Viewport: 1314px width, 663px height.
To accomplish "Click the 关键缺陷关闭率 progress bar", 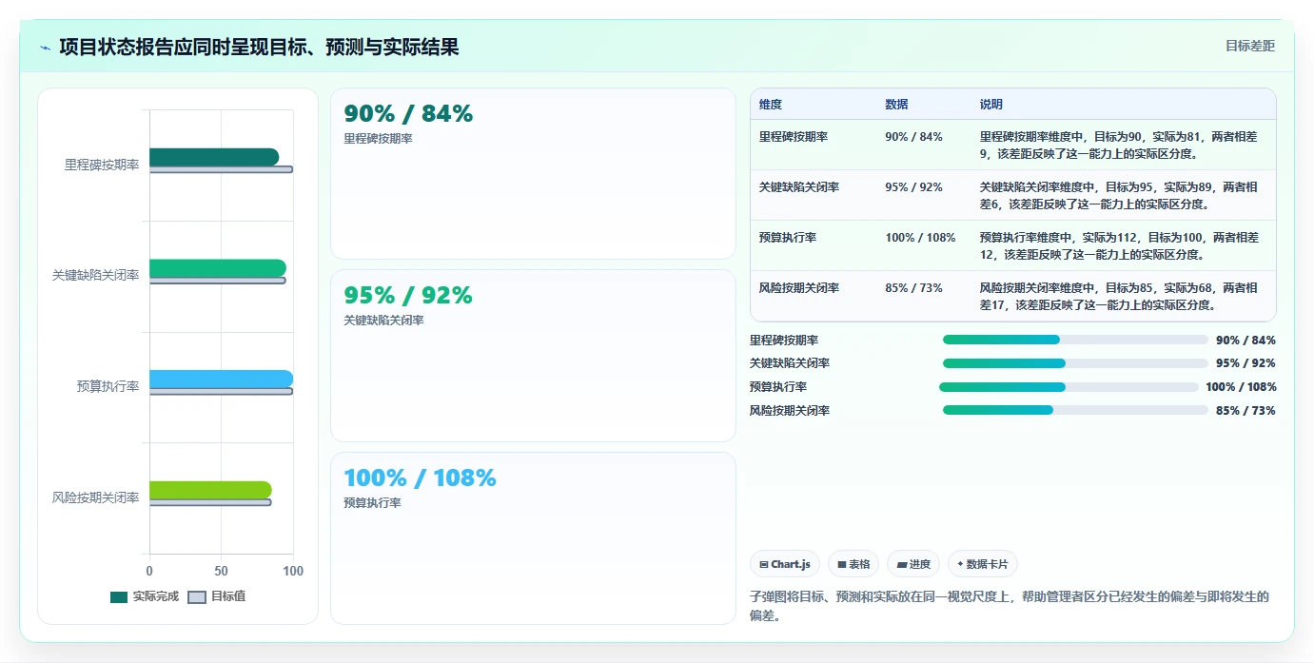I will [x=1075, y=363].
